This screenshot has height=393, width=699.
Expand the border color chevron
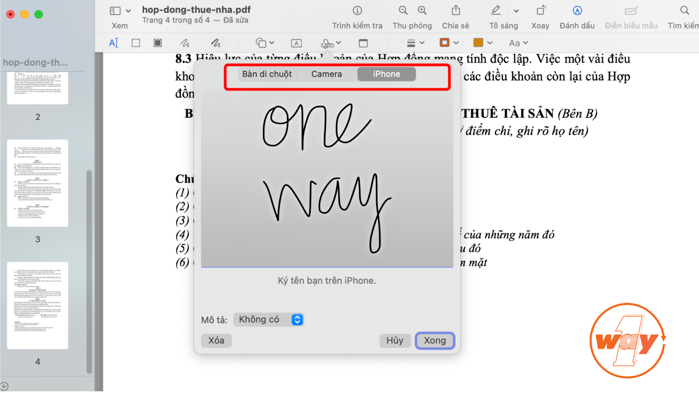[x=456, y=43]
